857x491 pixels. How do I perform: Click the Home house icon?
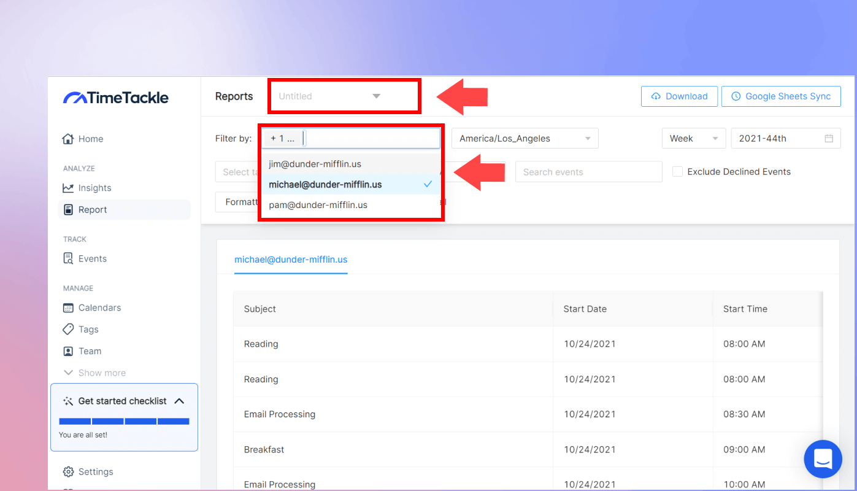click(68, 139)
